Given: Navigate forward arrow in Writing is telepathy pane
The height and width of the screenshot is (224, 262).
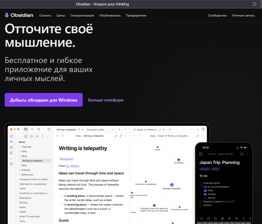Looking at the screenshot, I should [x=62, y=136].
